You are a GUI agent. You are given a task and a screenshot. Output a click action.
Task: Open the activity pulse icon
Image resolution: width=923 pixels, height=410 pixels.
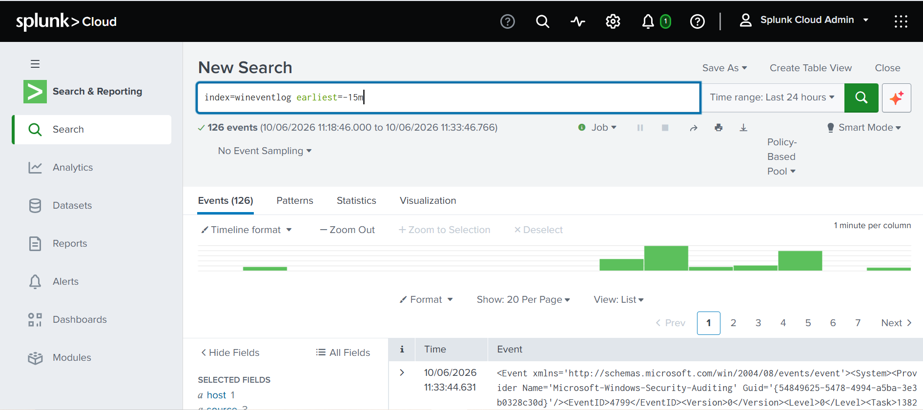pos(578,21)
